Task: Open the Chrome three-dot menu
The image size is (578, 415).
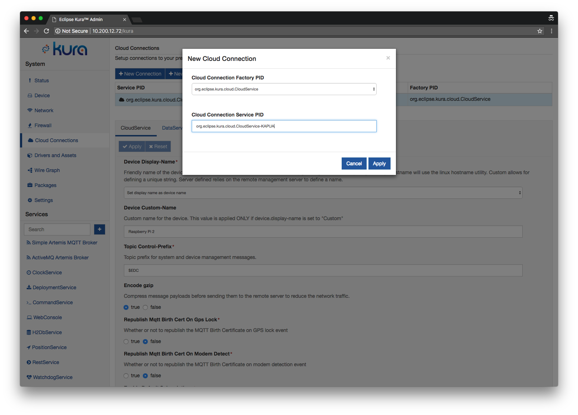Action: [x=552, y=31]
